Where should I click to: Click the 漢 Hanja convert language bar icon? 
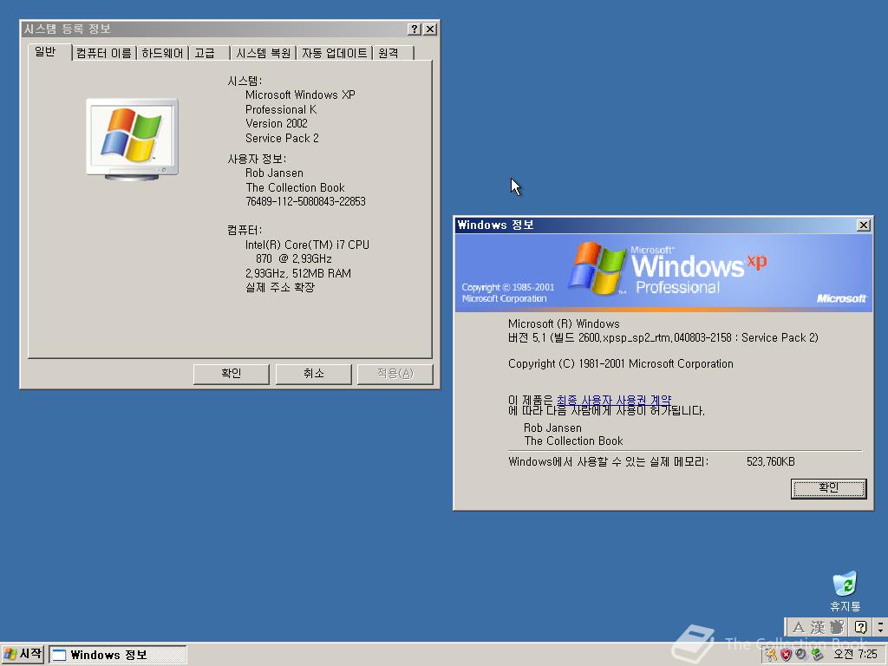(817, 627)
